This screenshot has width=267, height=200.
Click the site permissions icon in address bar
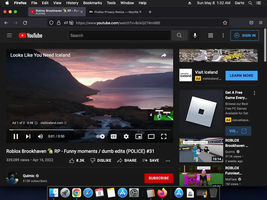point(66,23)
